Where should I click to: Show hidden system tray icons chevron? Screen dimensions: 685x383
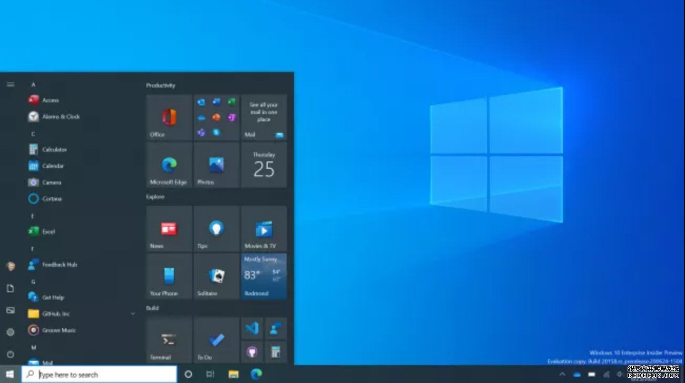562,375
